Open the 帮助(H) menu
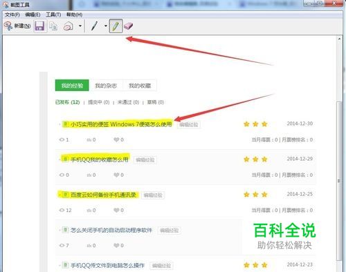 coord(74,14)
